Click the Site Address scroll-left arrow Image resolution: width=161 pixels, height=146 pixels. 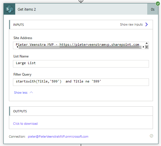17,47
